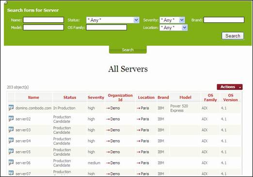
Task: Sort table by the Brand column header
Action: tap(163, 97)
